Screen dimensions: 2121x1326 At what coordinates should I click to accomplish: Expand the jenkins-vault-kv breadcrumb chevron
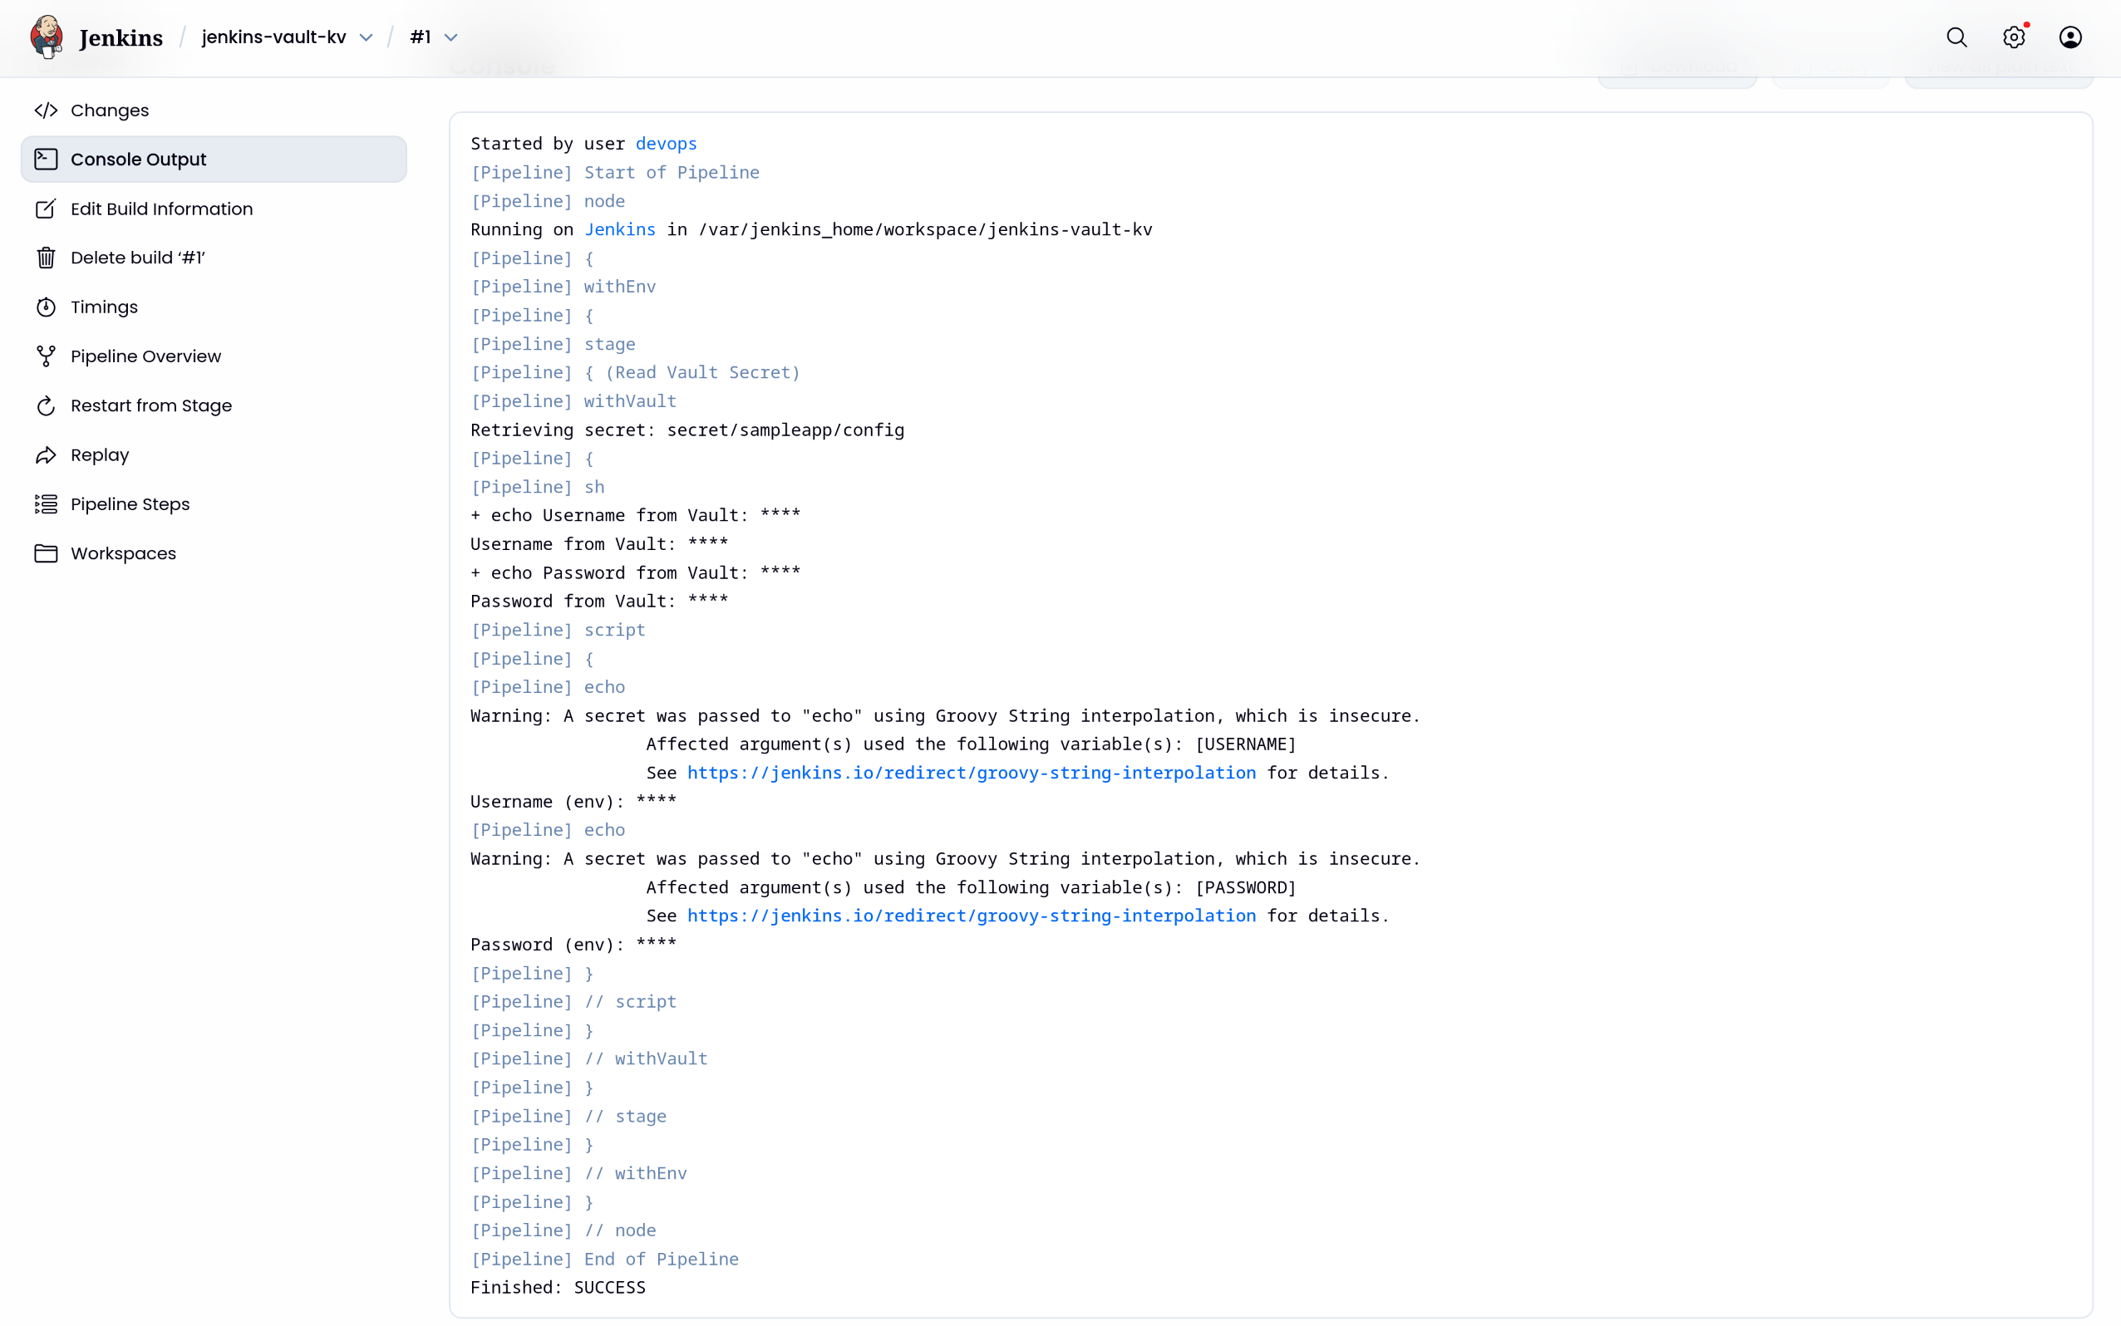coord(367,37)
